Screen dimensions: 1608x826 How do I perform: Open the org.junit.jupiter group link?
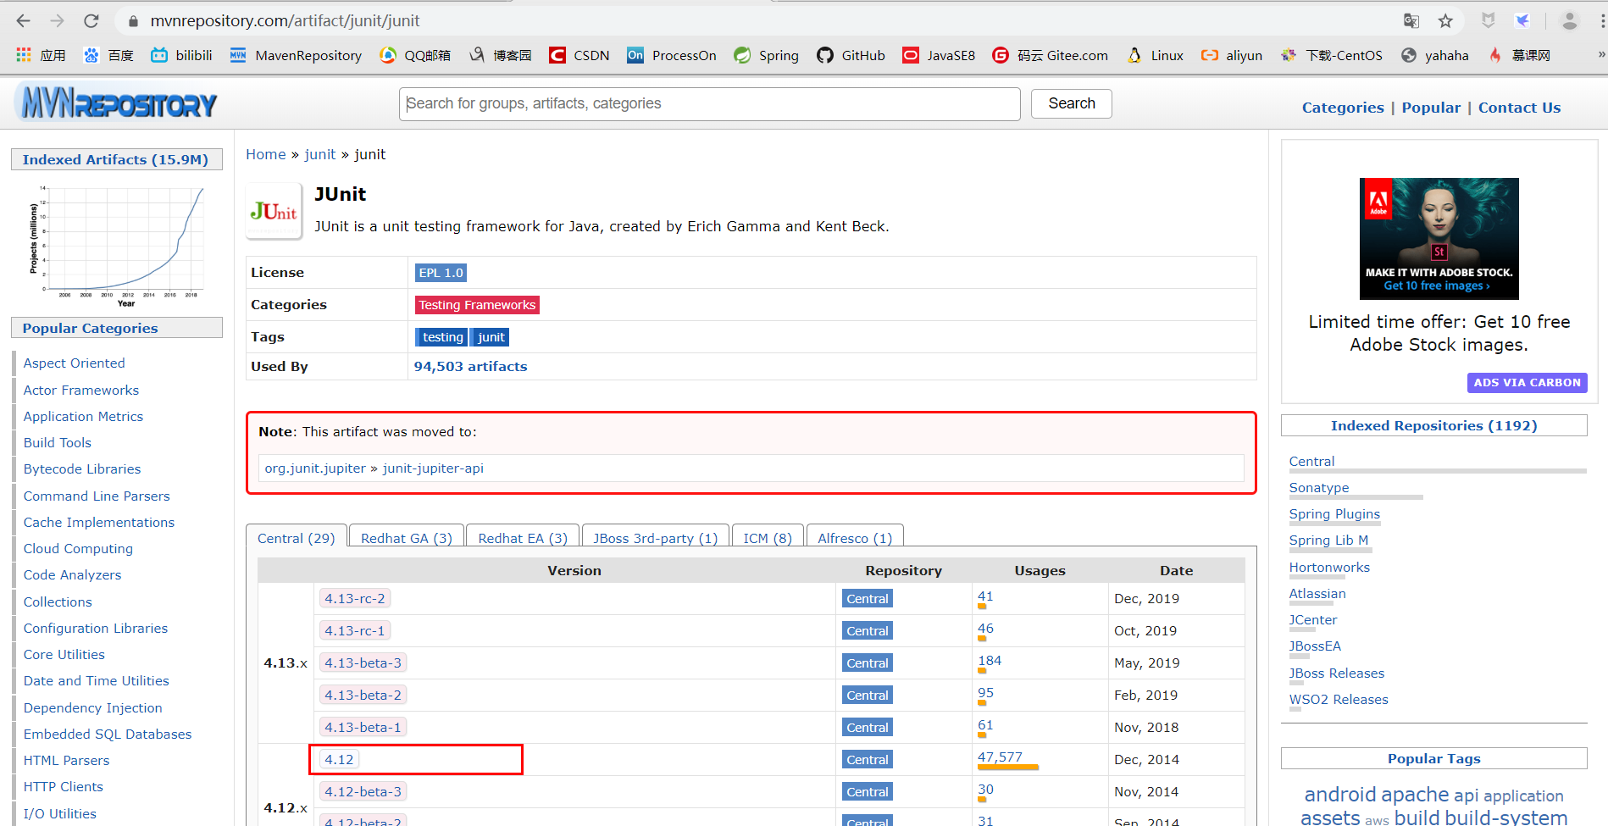click(315, 468)
